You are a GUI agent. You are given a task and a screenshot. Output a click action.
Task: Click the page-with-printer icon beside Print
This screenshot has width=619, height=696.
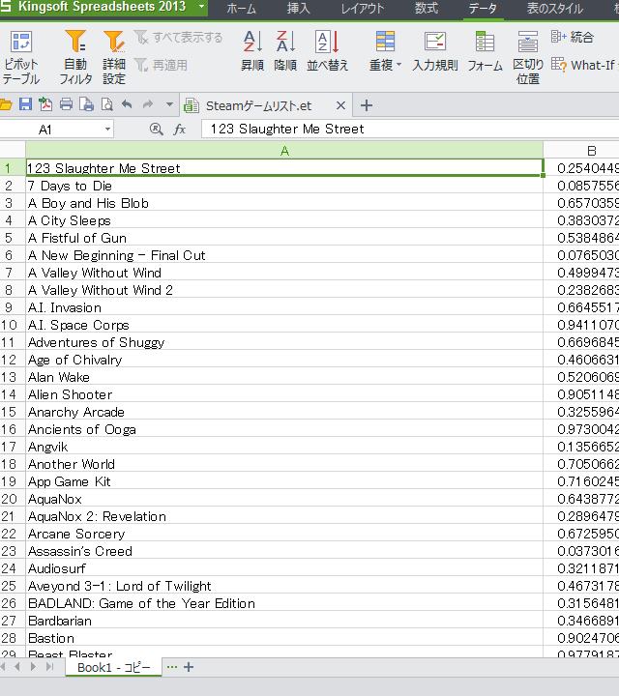87,104
